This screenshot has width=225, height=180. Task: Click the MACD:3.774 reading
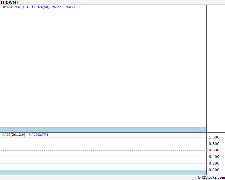click(38, 135)
